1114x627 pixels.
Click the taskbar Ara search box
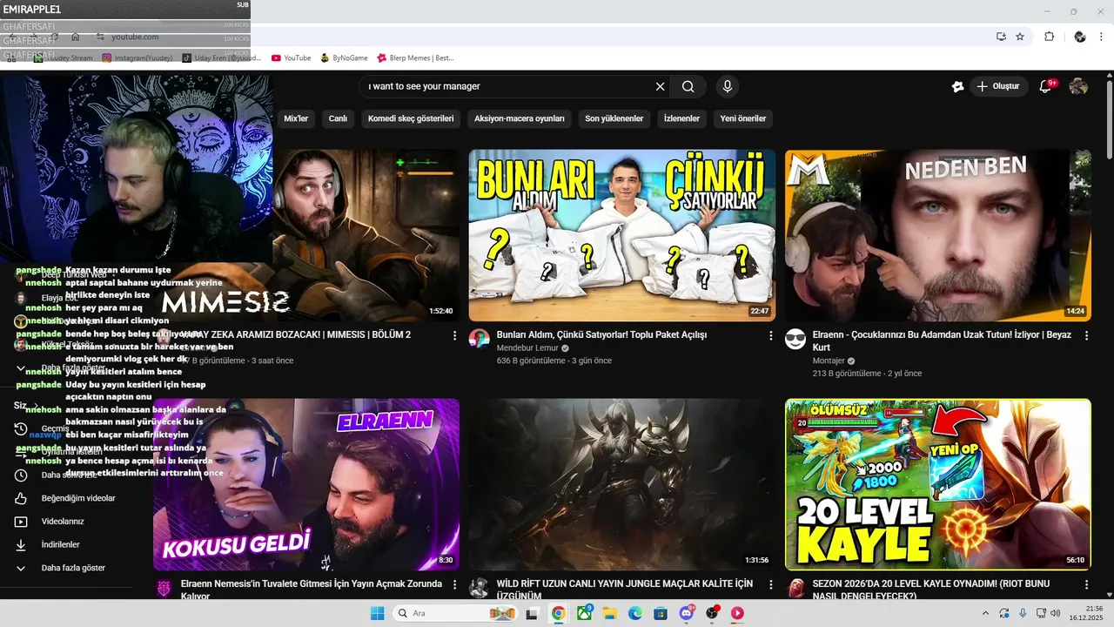pyautogui.click(x=455, y=613)
